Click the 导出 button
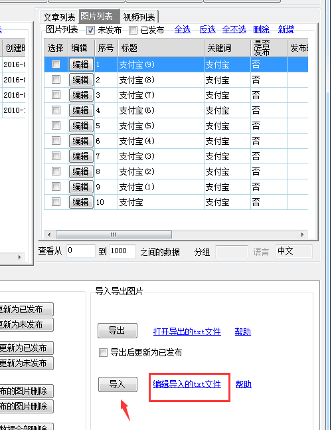 point(118,330)
